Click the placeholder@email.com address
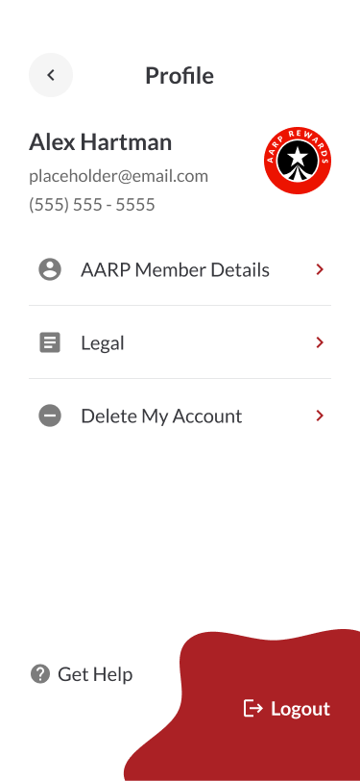The width and height of the screenshot is (360, 781). tap(118, 176)
